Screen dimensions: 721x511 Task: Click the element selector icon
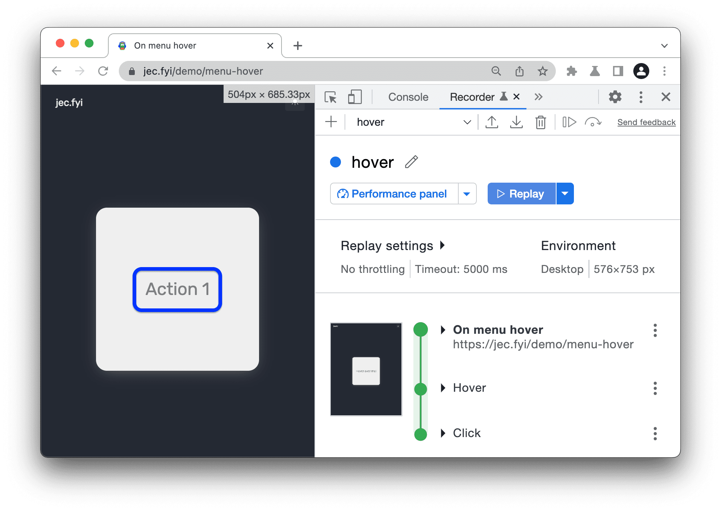pyautogui.click(x=332, y=97)
